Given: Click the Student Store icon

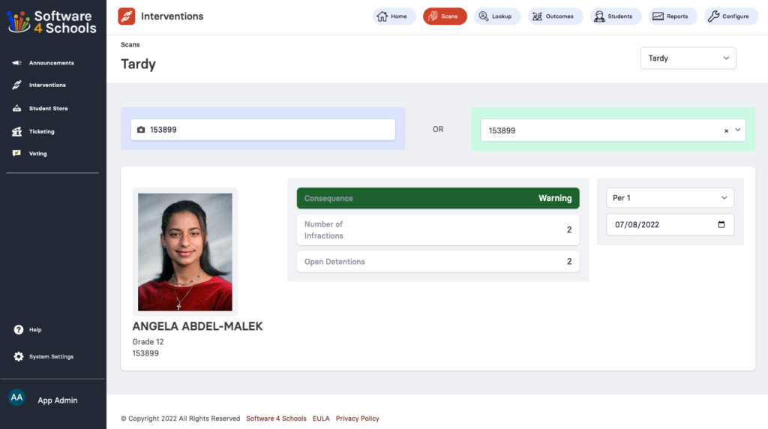Looking at the screenshot, I should click(x=16, y=108).
